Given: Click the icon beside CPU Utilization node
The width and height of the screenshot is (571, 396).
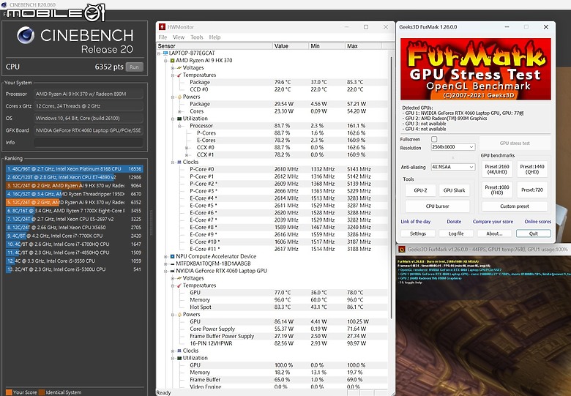Looking at the screenshot, I should point(179,119).
